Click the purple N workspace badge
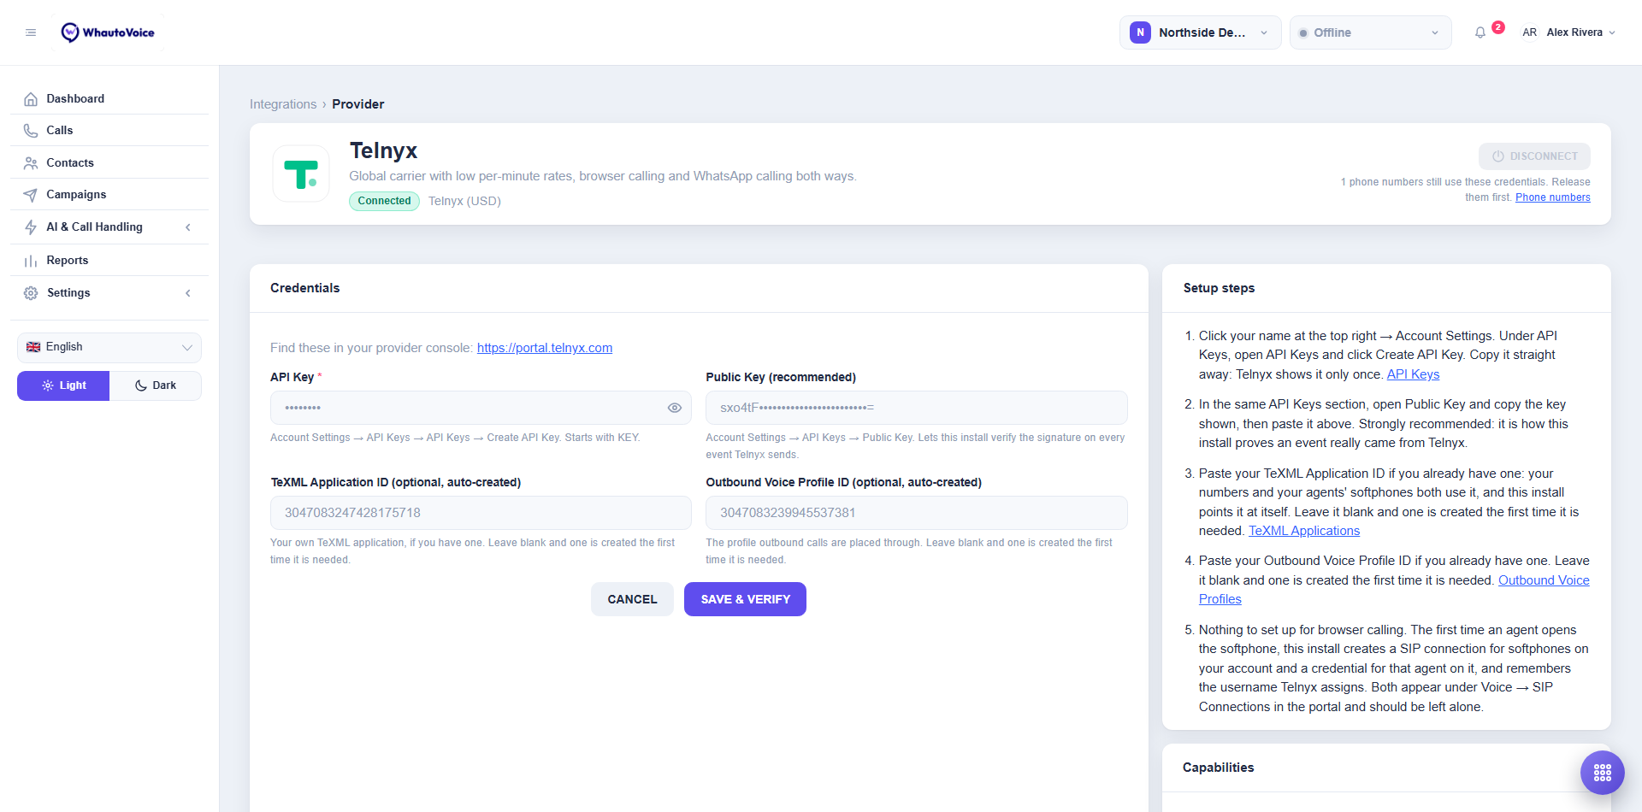 tap(1140, 32)
